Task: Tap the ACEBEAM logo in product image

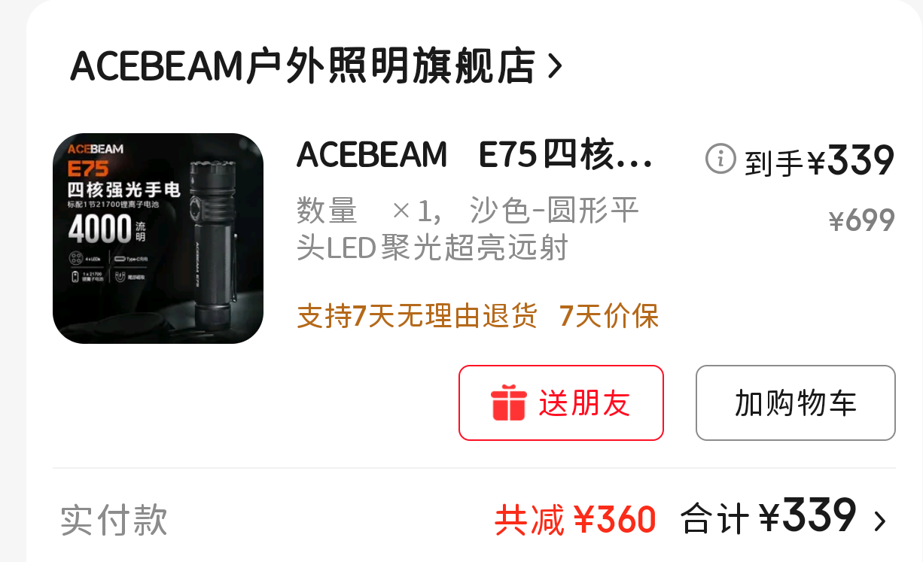Action: click(x=96, y=150)
